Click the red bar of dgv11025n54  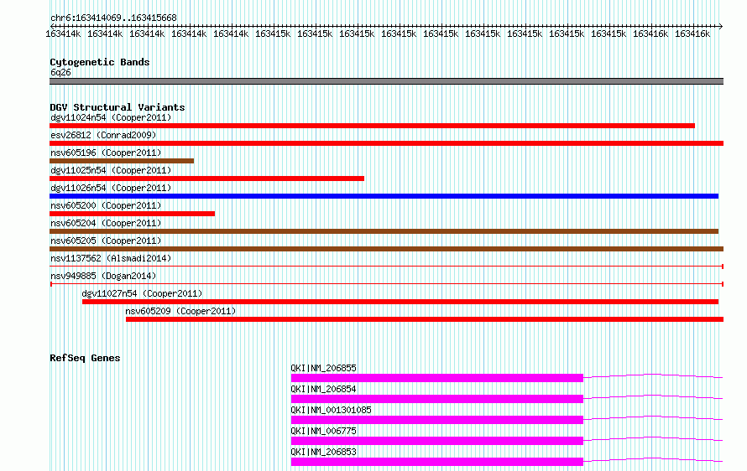pos(206,179)
